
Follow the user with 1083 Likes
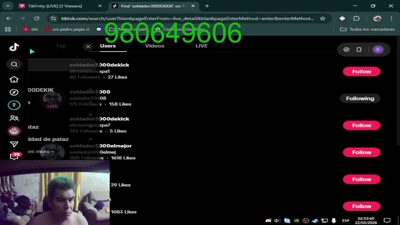tap(362, 206)
